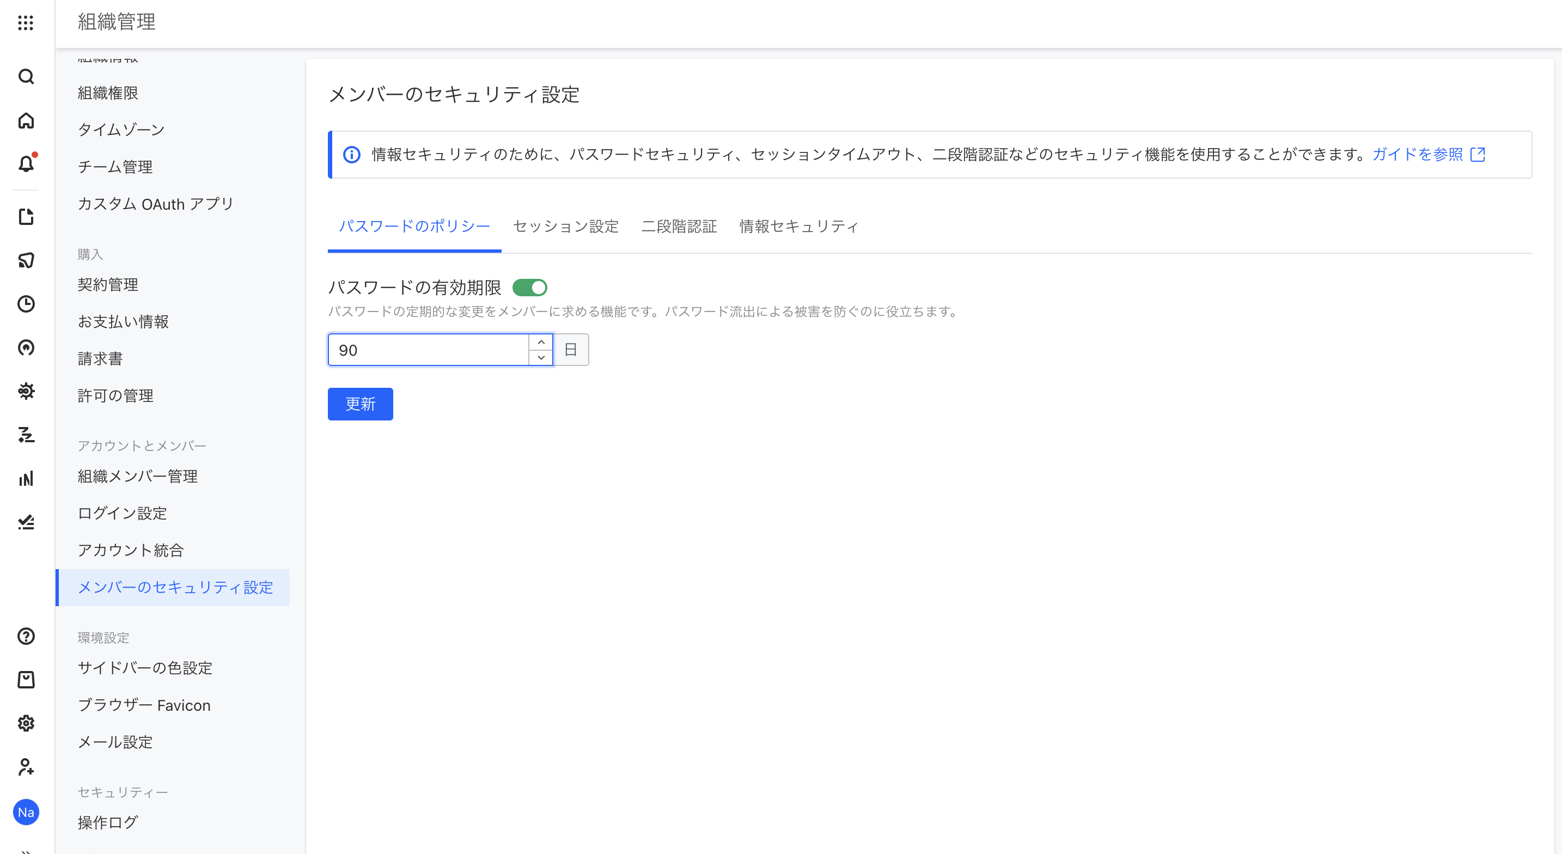Open notifications bell icon

(x=26, y=164)
